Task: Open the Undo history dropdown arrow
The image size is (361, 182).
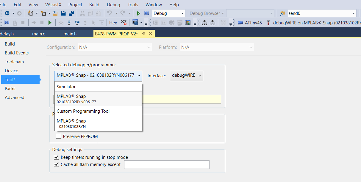Action: pos(116,13)
